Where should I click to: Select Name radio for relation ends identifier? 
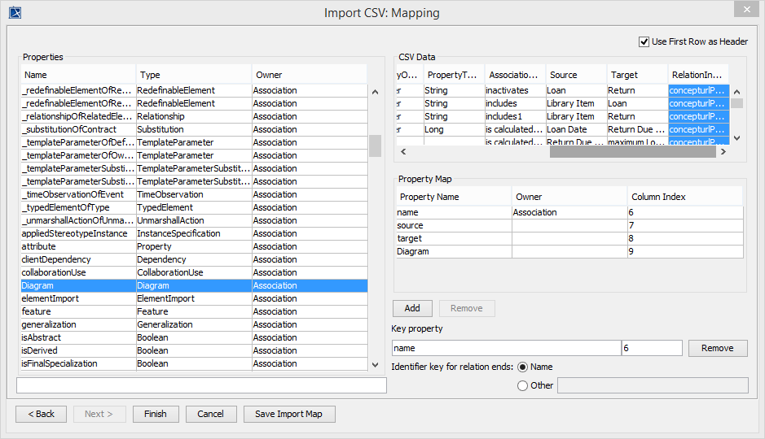click(x=522, y=367)
